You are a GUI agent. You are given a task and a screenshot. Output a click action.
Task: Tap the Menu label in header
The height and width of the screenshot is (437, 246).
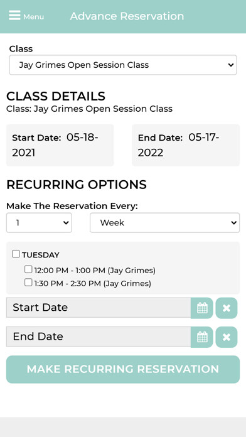pos(33,17)
